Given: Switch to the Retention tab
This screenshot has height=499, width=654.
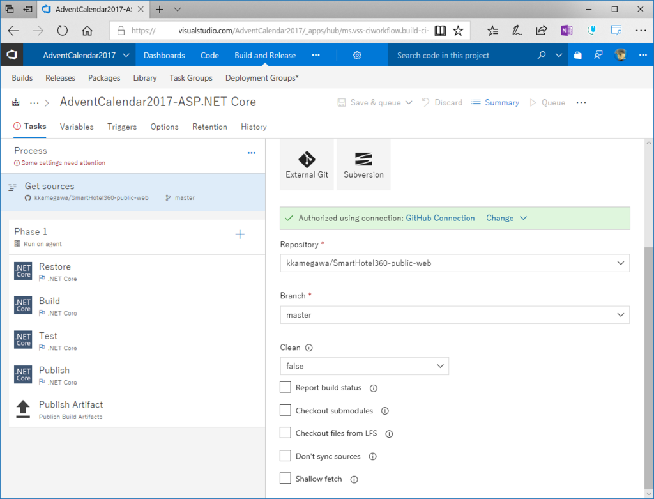Looking at the screenshot, I should point(209,127).
